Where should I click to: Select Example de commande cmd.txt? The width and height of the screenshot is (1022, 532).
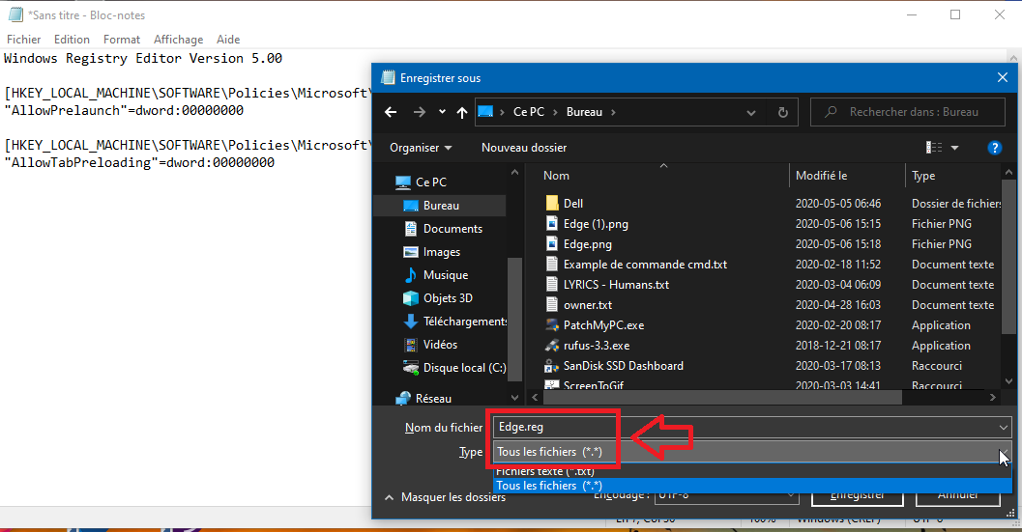click(645, 265)
